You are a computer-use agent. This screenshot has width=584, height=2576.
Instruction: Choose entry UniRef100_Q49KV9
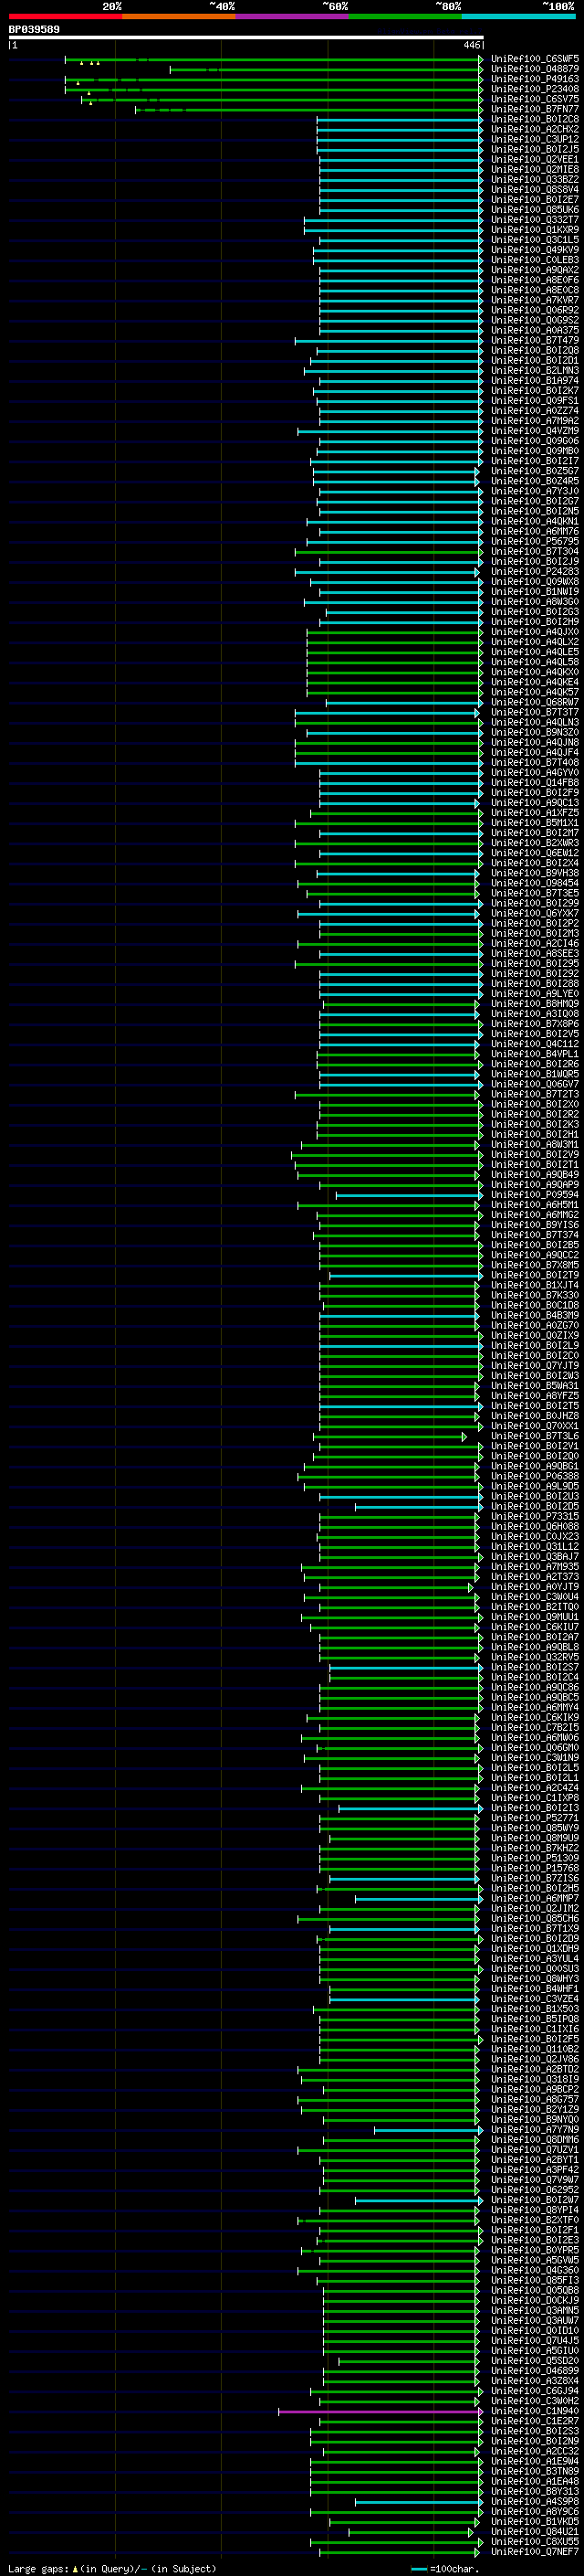point(535,250)
